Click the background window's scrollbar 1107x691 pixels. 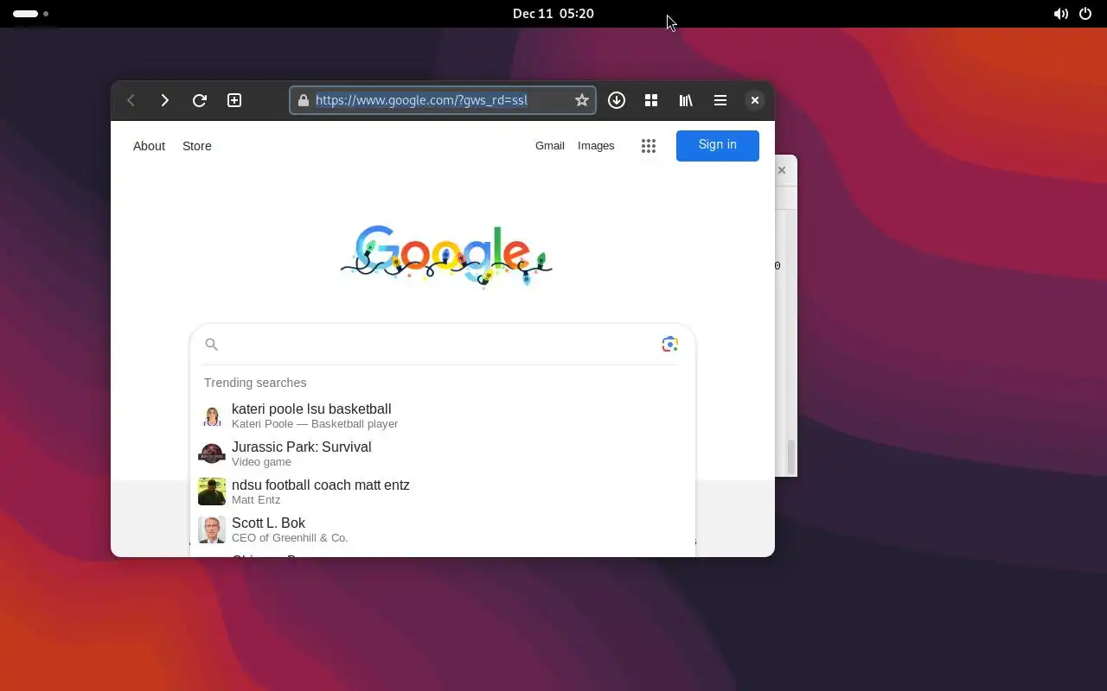point(790,456)
